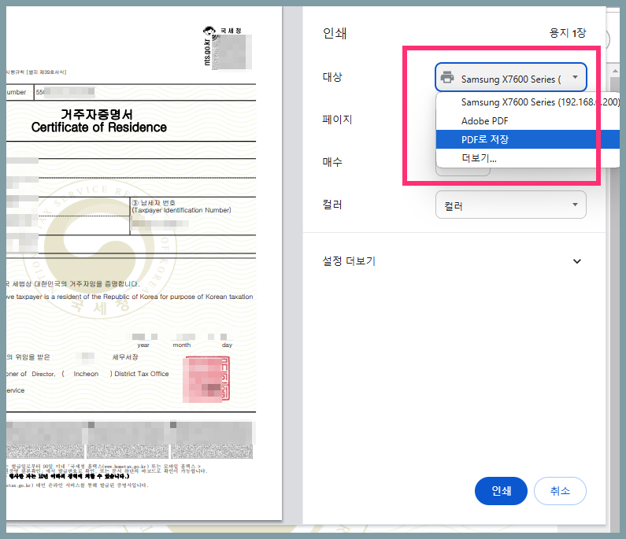626x539 pixels.
Task: Choose Adobe PDF in destination list
Action: (x=528, y=121)
